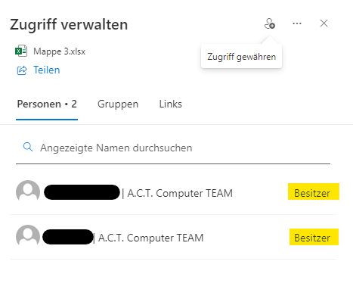Switch to the Links tab
The image size is (353, 302).
[171, 104]
